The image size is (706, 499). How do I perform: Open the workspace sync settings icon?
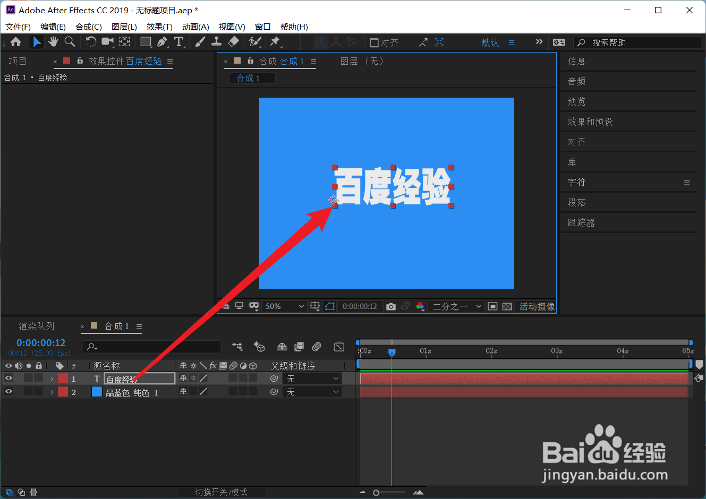tap(559, 42)
